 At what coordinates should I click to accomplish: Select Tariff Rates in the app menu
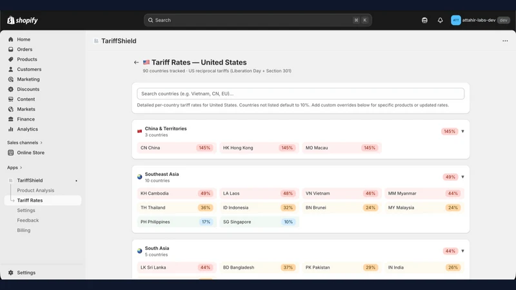click(x=43, y=200)
